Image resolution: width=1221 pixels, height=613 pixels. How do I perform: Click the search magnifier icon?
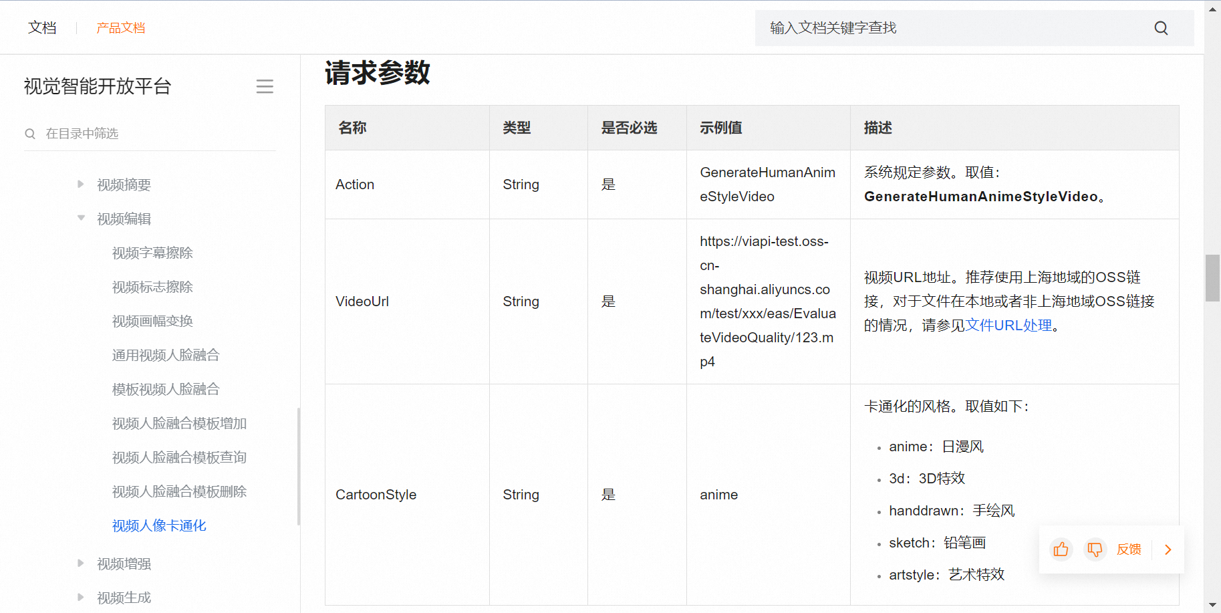coord(1161,28)
